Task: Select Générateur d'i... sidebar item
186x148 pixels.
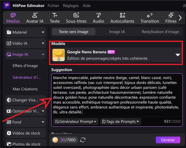Action: 27,77
